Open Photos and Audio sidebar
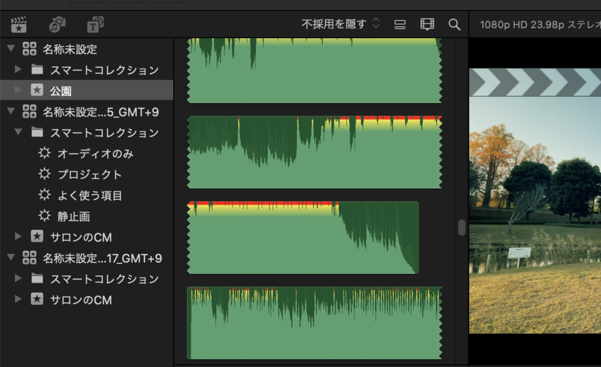Viewport: 601px width, 367px height. tap(57, 25)
